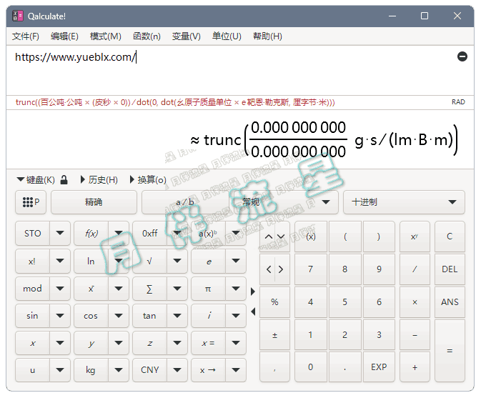Click the result display area
481x398 pixels.
coord(240,139)
